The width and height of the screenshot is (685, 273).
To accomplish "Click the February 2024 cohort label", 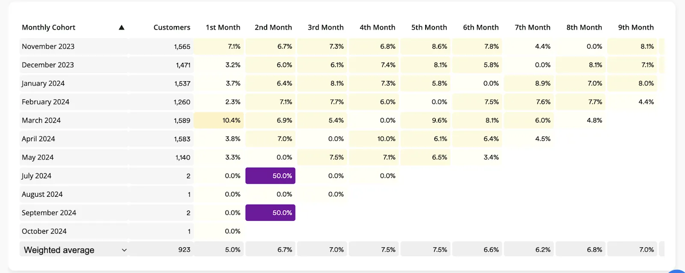I will click(45, 102).
